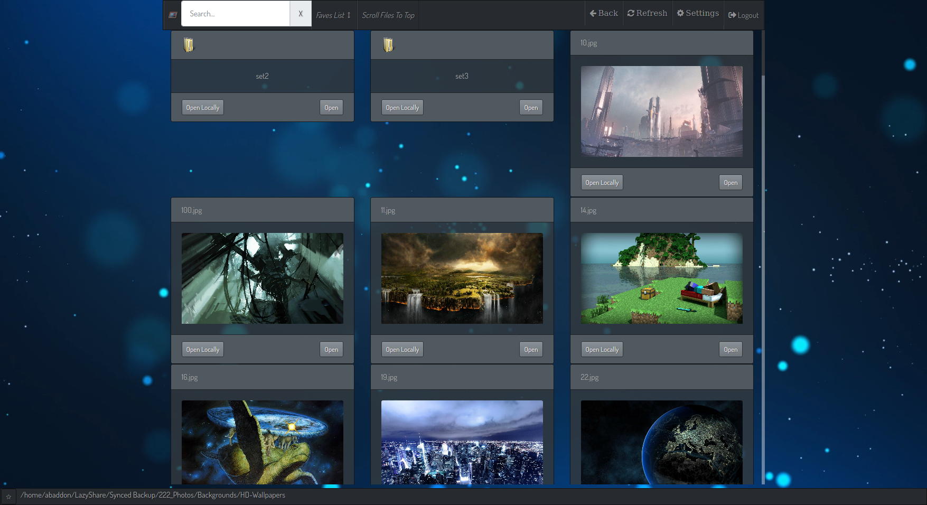This screenshot has width=927, height=505.
Task: Click the set2 folder icon
Action: coord(189,45)
